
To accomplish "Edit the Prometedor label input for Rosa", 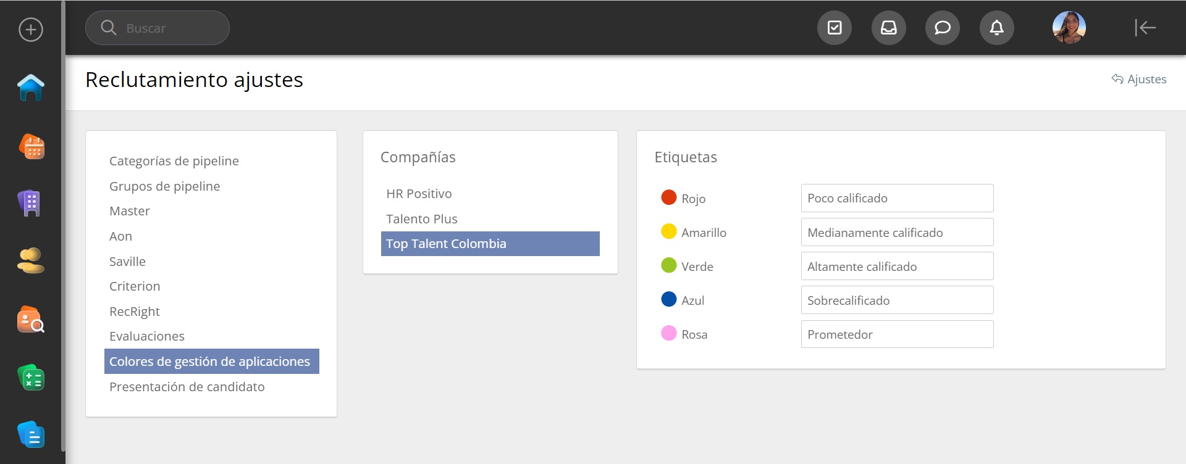I will click(x=897, y=334).
